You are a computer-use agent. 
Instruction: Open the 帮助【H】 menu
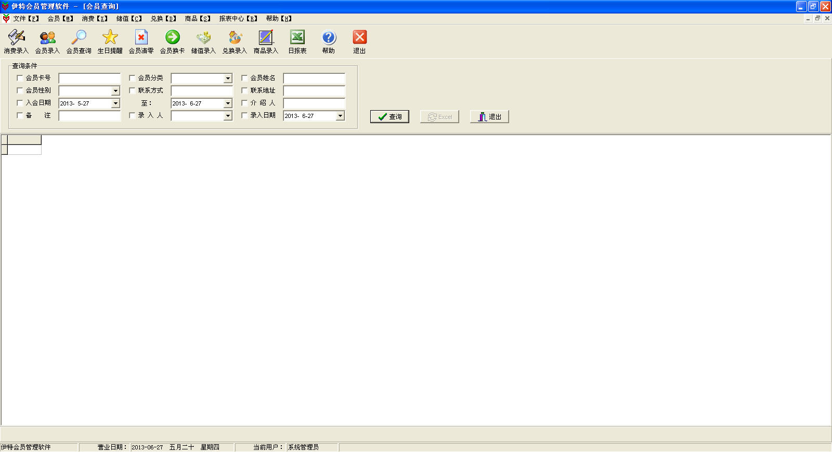(x=279, y=19)
